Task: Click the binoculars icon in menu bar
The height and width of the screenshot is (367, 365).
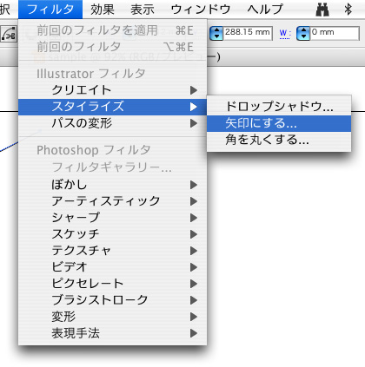Action: click(322, 10)
